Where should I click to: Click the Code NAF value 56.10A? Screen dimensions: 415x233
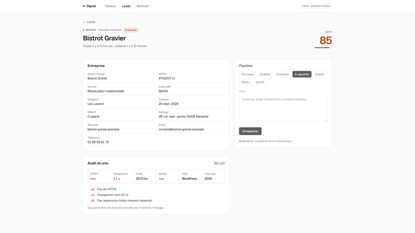point(163,91)
